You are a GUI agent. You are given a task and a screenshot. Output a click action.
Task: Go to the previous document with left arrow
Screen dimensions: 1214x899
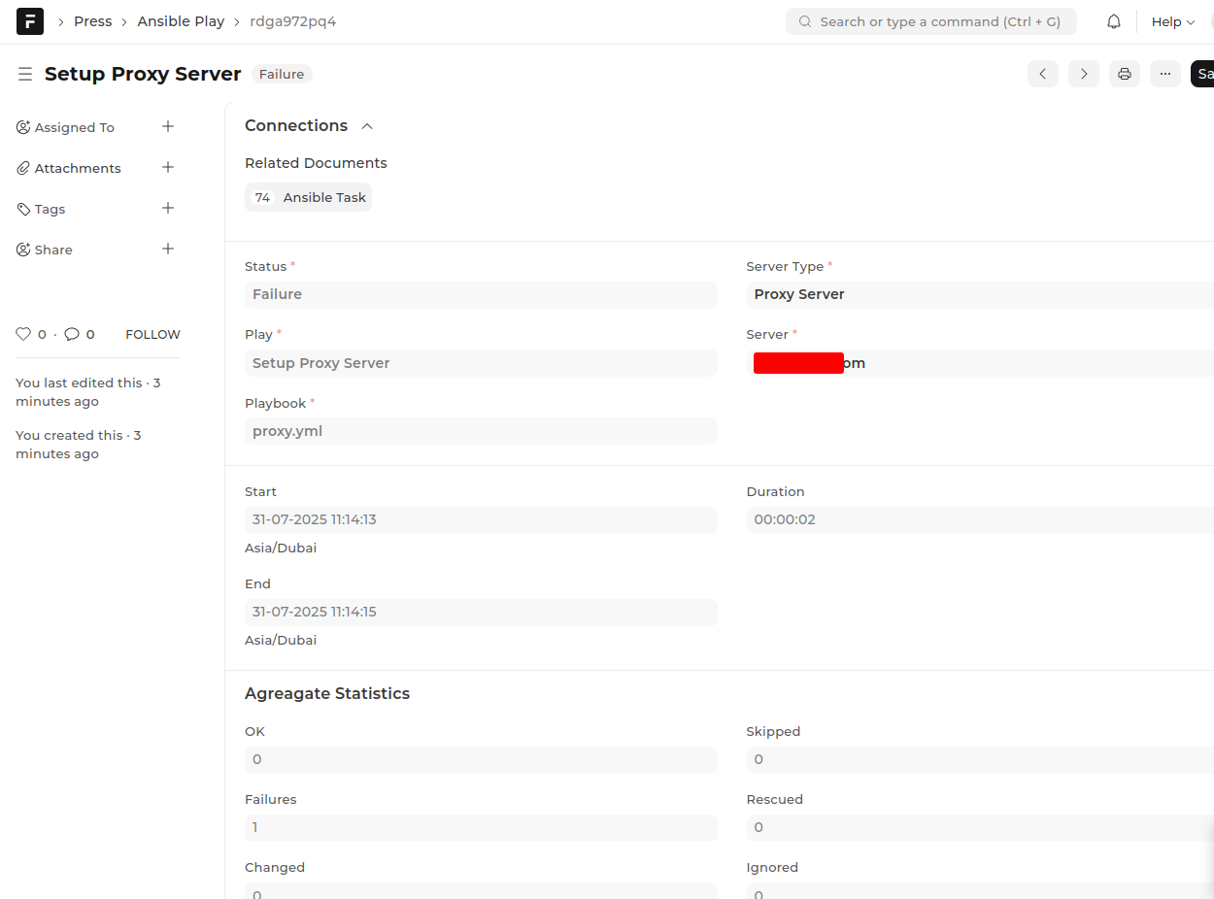(x=1042, y=73)
